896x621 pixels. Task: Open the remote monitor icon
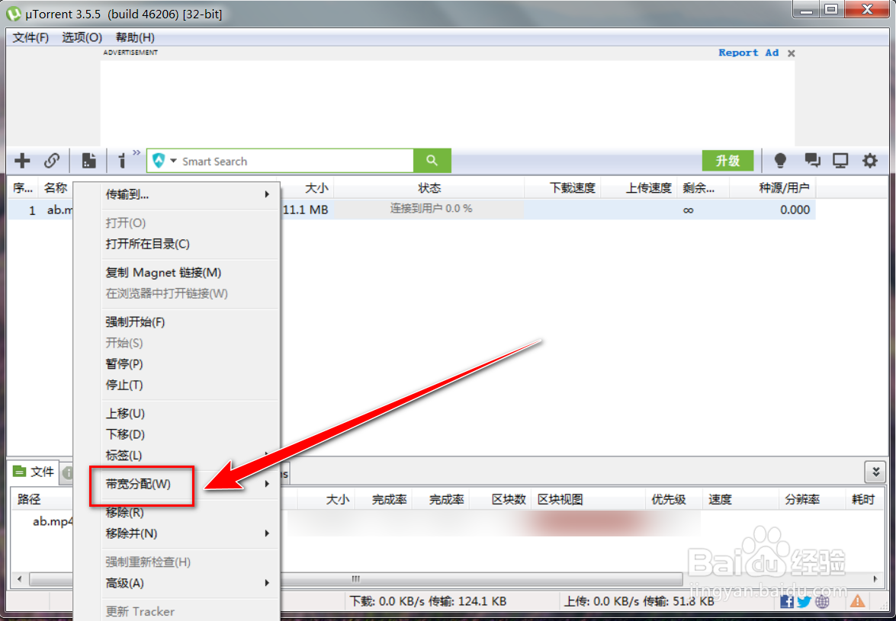pyautogui.click(x=840, y=161)
